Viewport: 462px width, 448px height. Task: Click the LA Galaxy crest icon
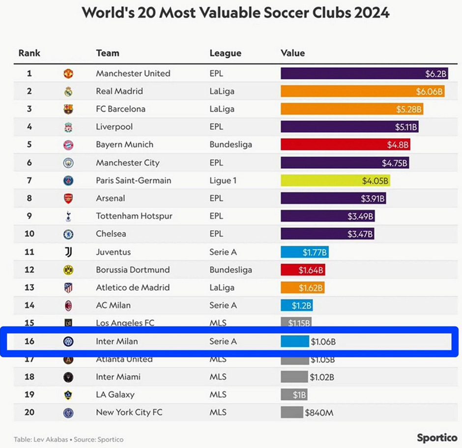pos(68,395)
